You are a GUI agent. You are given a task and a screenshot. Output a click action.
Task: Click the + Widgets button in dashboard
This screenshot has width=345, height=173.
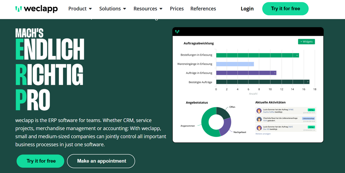tap(306, 42)
